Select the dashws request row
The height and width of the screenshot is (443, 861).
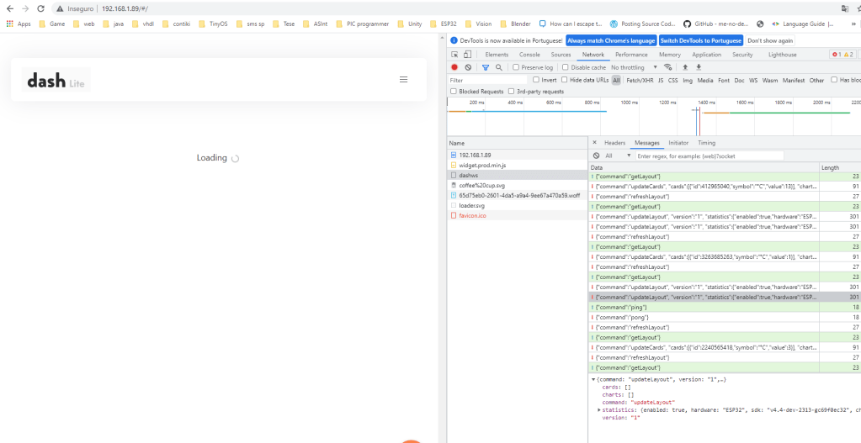[x=518, y=175]
